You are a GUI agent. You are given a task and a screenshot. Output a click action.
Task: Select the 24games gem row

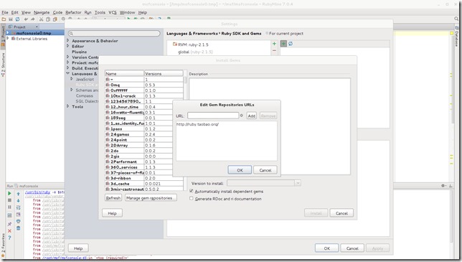point(144,134)
